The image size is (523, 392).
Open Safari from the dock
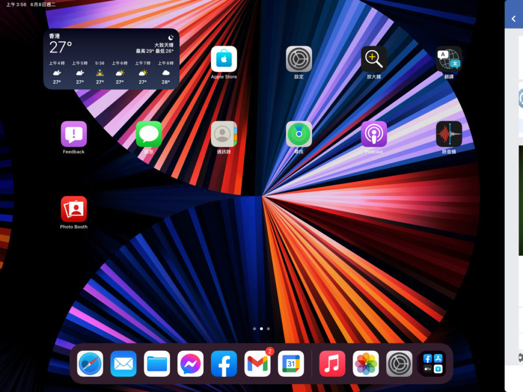90,363
